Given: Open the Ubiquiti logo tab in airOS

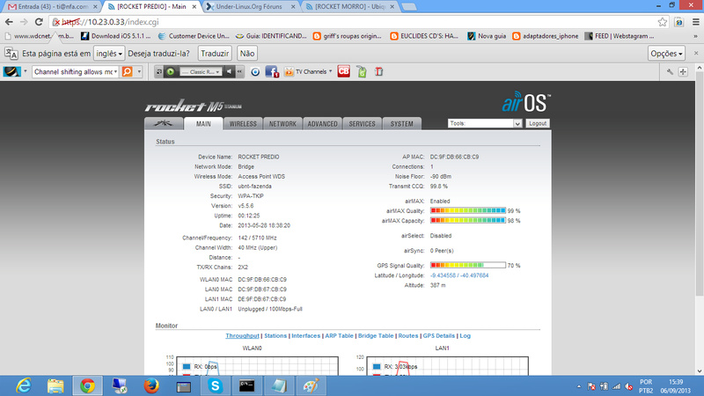Looking at the screenshot, I should point(164,123).
